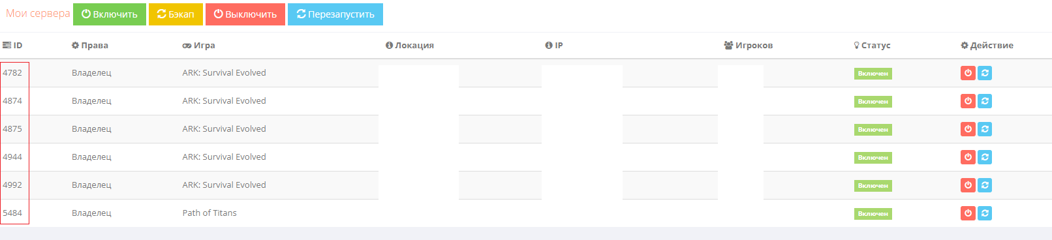Click the blue Перезапустить button
This screenshot has height=240, width=1052.
pos(335,14)
